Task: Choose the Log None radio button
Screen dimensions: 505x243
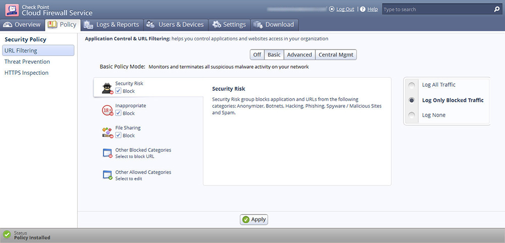Action: [x=412, y=115]
